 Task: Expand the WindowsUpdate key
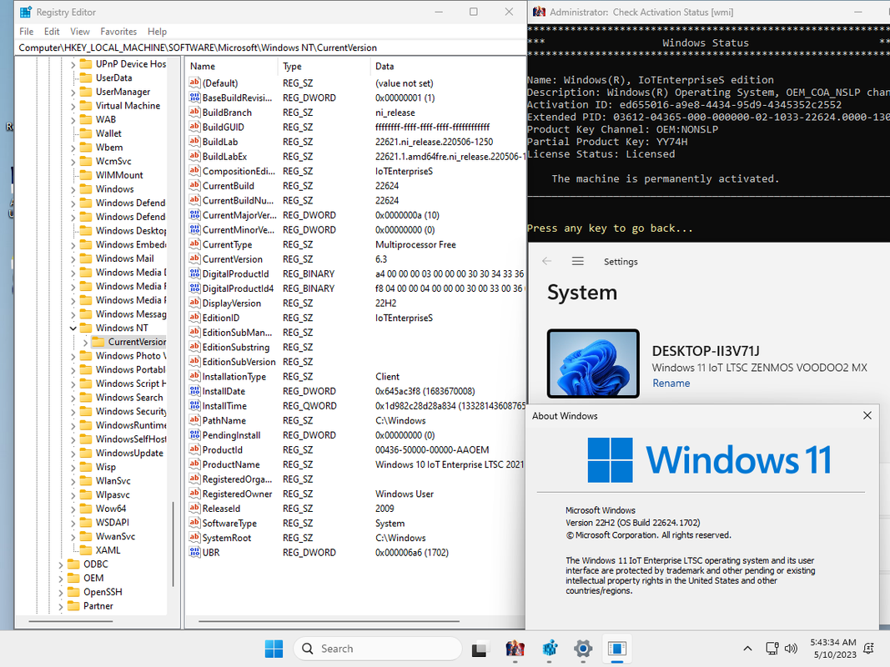click(x=73, y=454)
